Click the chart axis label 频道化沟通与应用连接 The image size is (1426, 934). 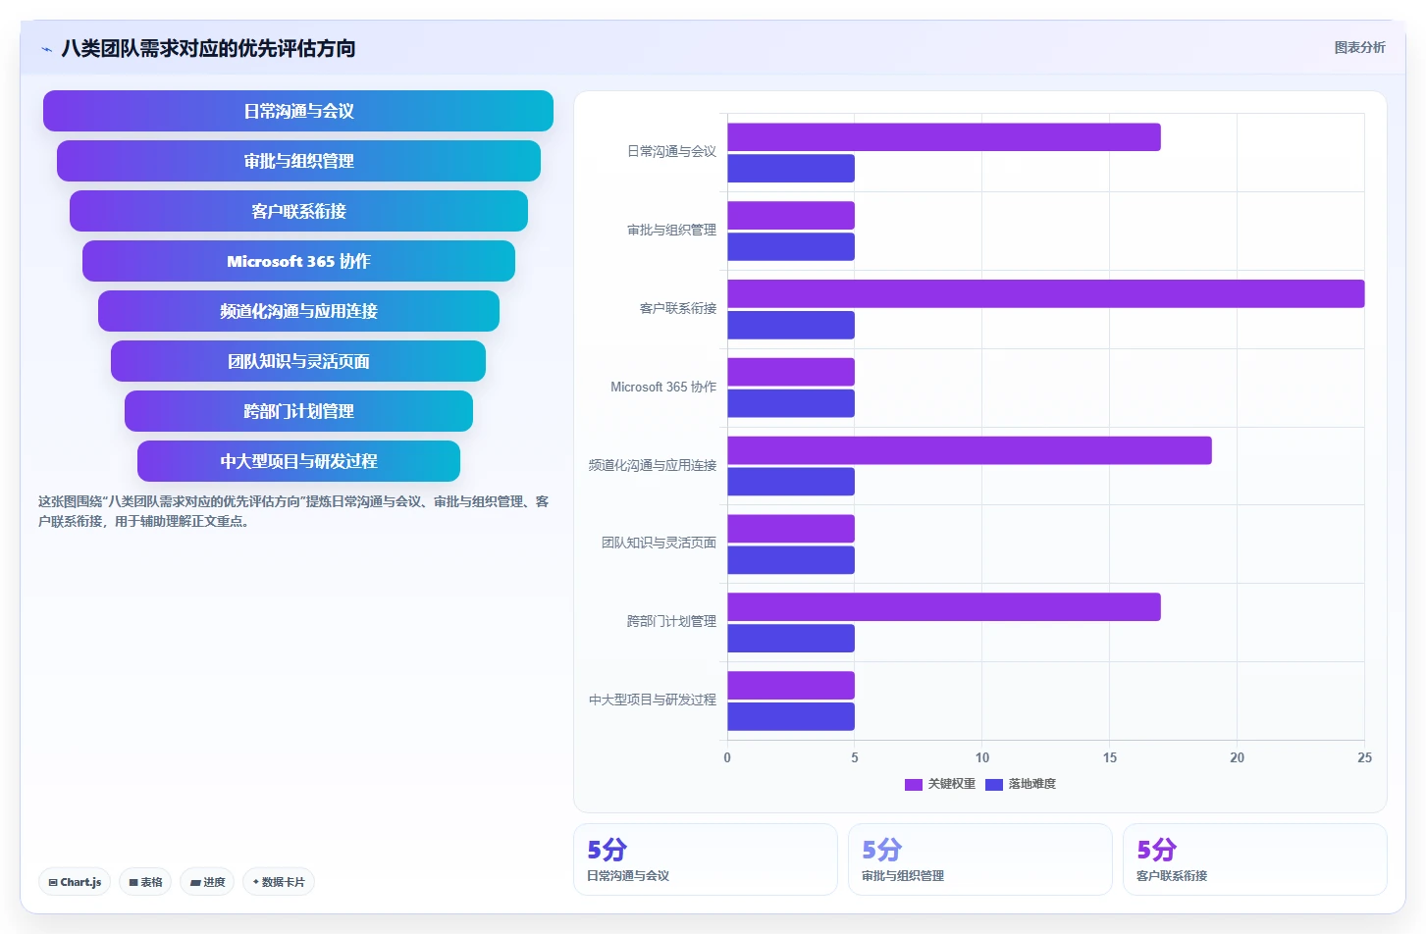tap(653, 465)
